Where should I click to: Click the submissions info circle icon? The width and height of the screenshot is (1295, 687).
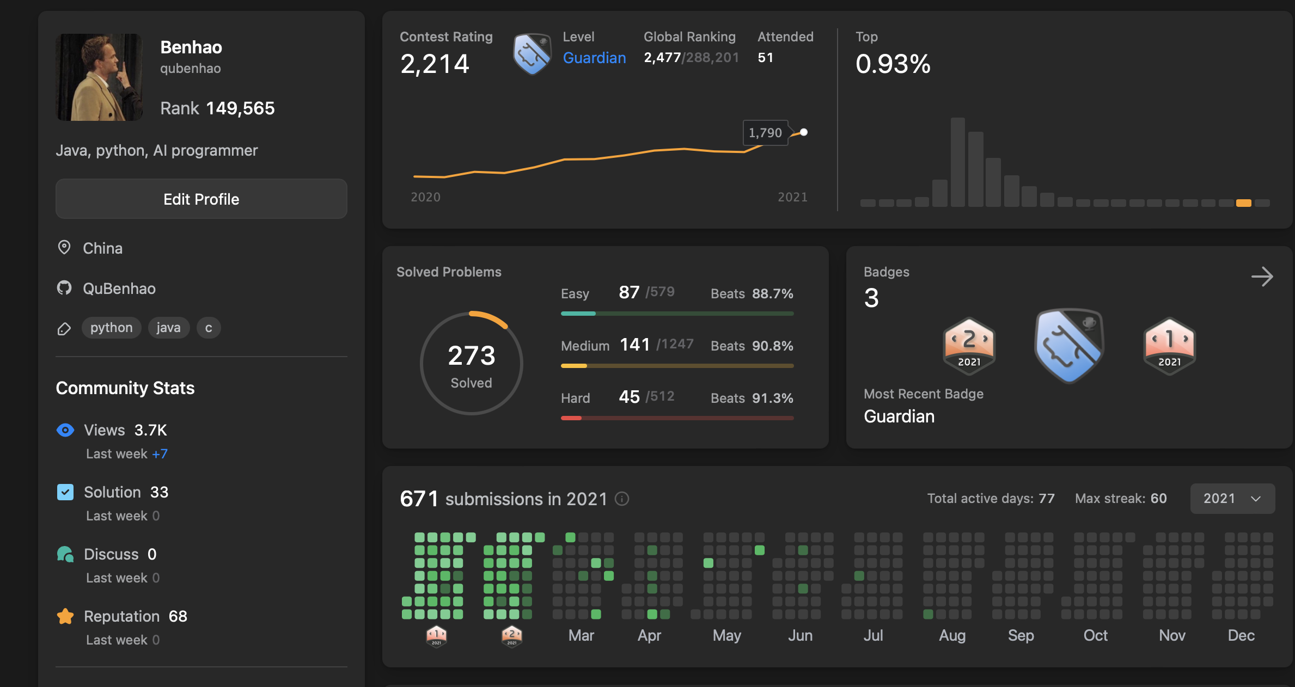[x=622, y=499]
